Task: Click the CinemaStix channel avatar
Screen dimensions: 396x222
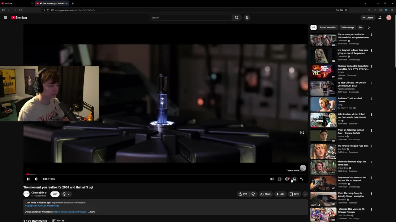Action: click(26, 194)
